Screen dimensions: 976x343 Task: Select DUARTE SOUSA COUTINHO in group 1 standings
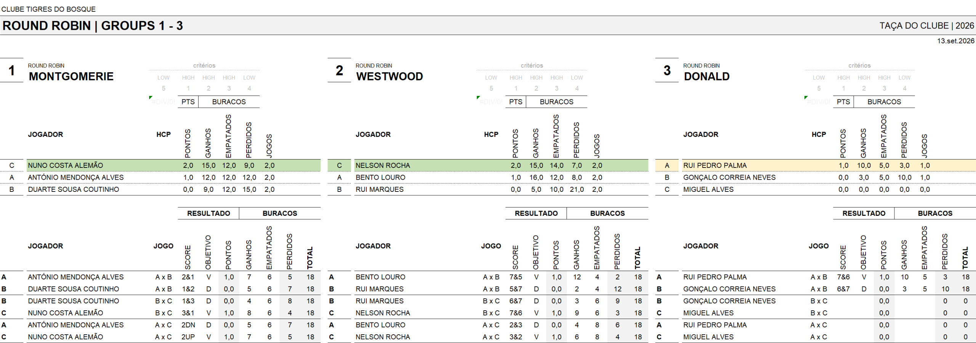[x=73, y=189]
